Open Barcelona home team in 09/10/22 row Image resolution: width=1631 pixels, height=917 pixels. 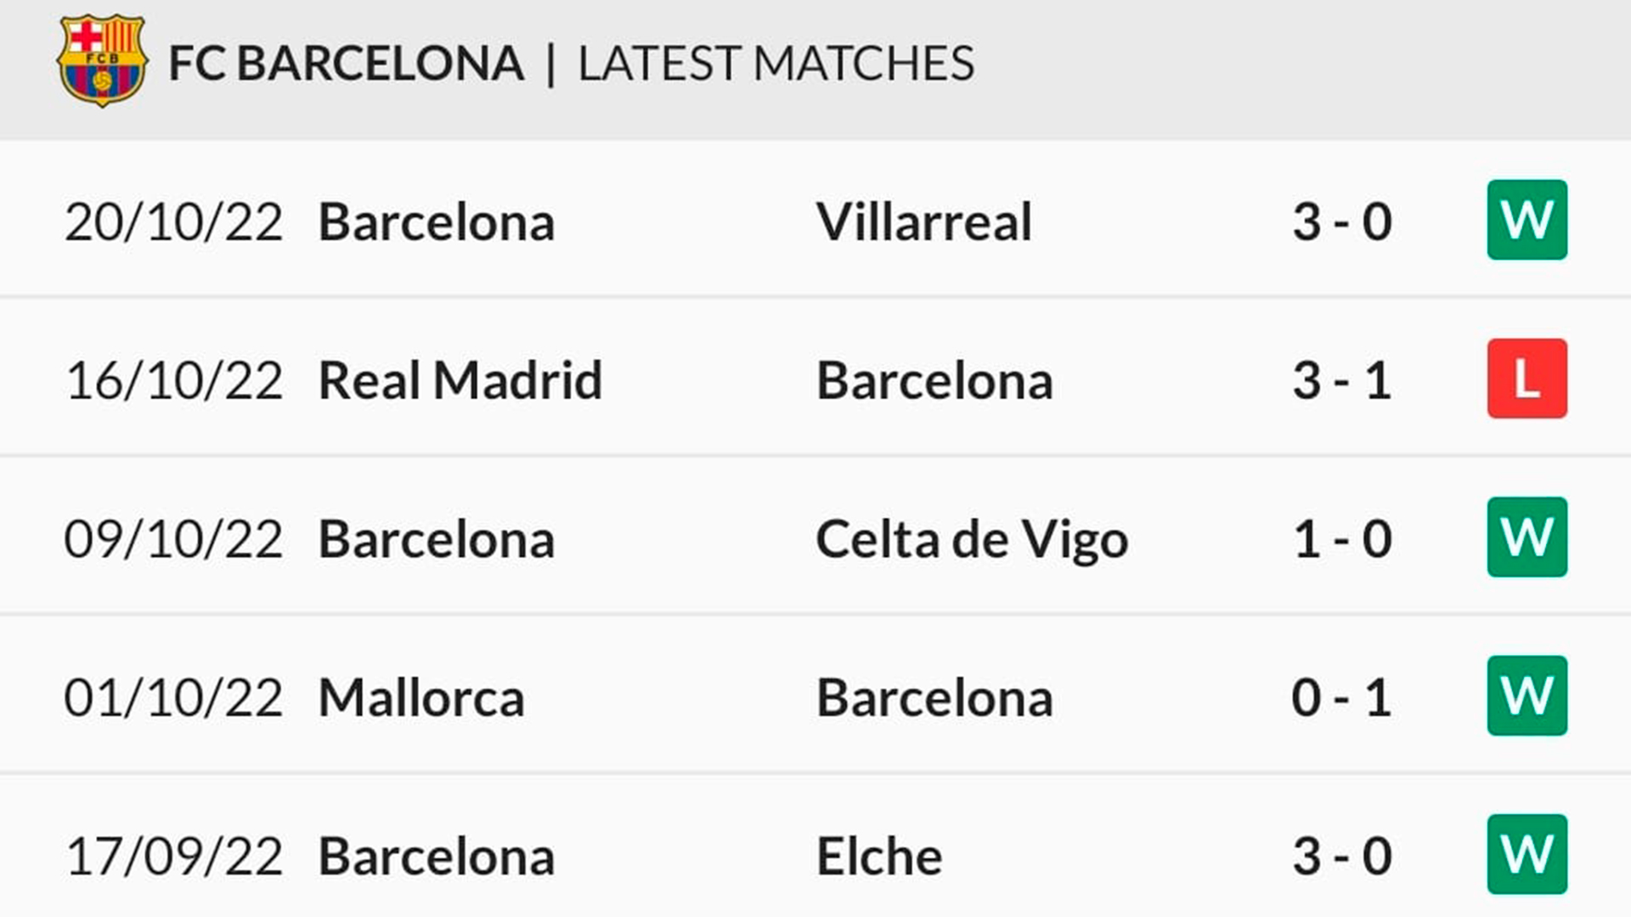click(437, 539)
